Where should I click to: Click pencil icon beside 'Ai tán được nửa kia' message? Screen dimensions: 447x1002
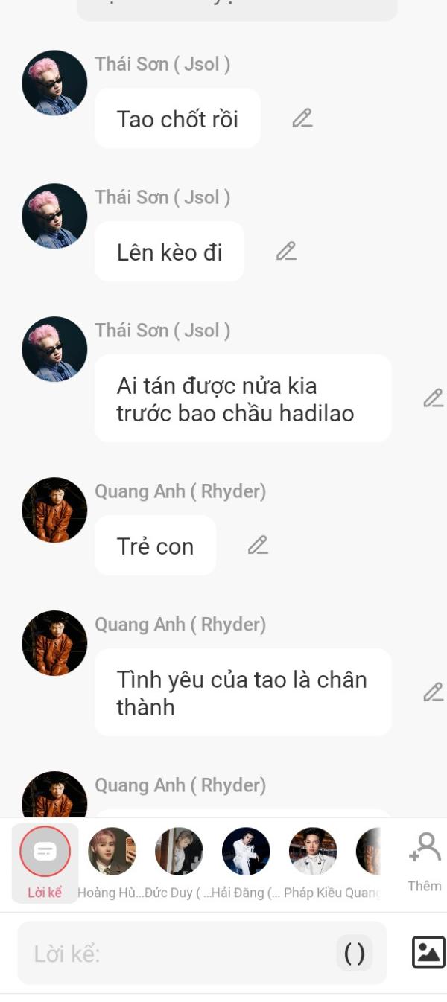[433, 398]
